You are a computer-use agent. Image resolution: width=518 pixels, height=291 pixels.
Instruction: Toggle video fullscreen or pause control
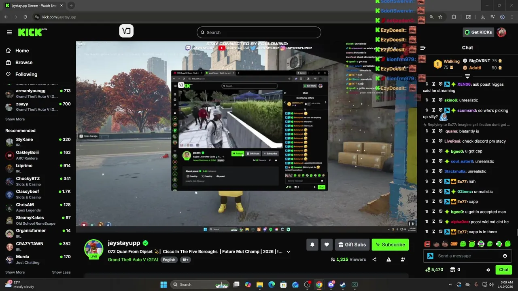pos(412,224)
